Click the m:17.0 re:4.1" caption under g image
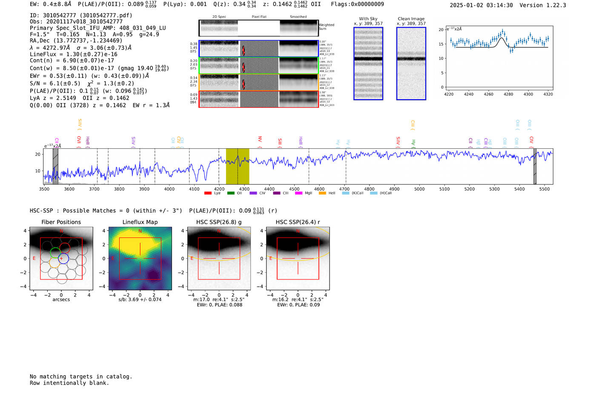Viewport: 596px width, 406px height. (219, 299)
